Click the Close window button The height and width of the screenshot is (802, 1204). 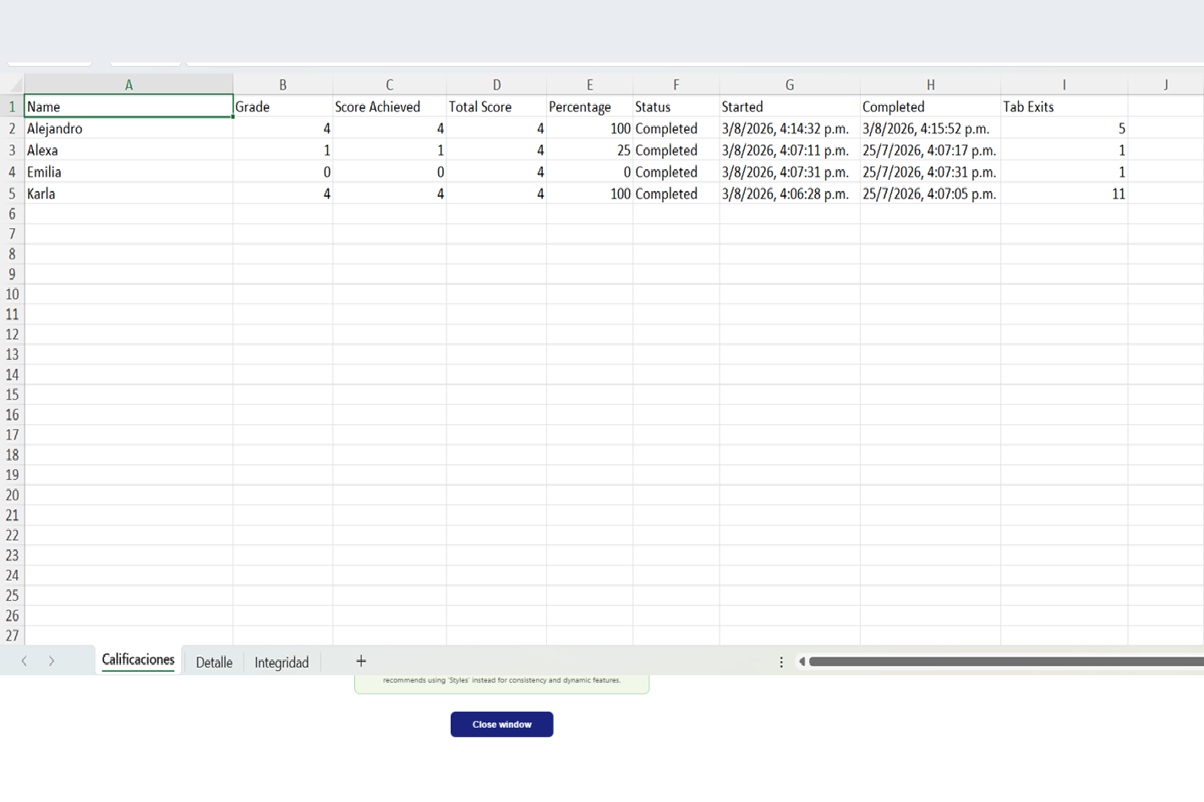coord(501,724)
